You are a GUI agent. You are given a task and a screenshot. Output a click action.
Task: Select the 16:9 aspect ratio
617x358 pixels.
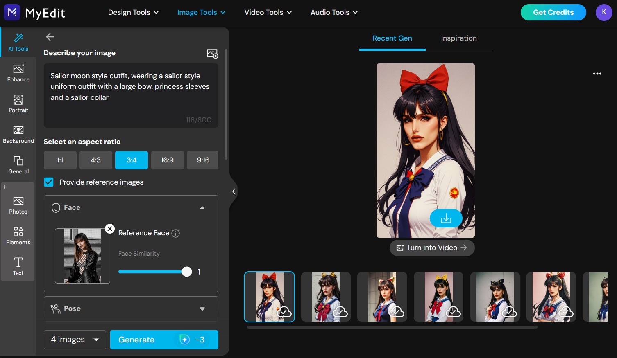click(167, 160)
